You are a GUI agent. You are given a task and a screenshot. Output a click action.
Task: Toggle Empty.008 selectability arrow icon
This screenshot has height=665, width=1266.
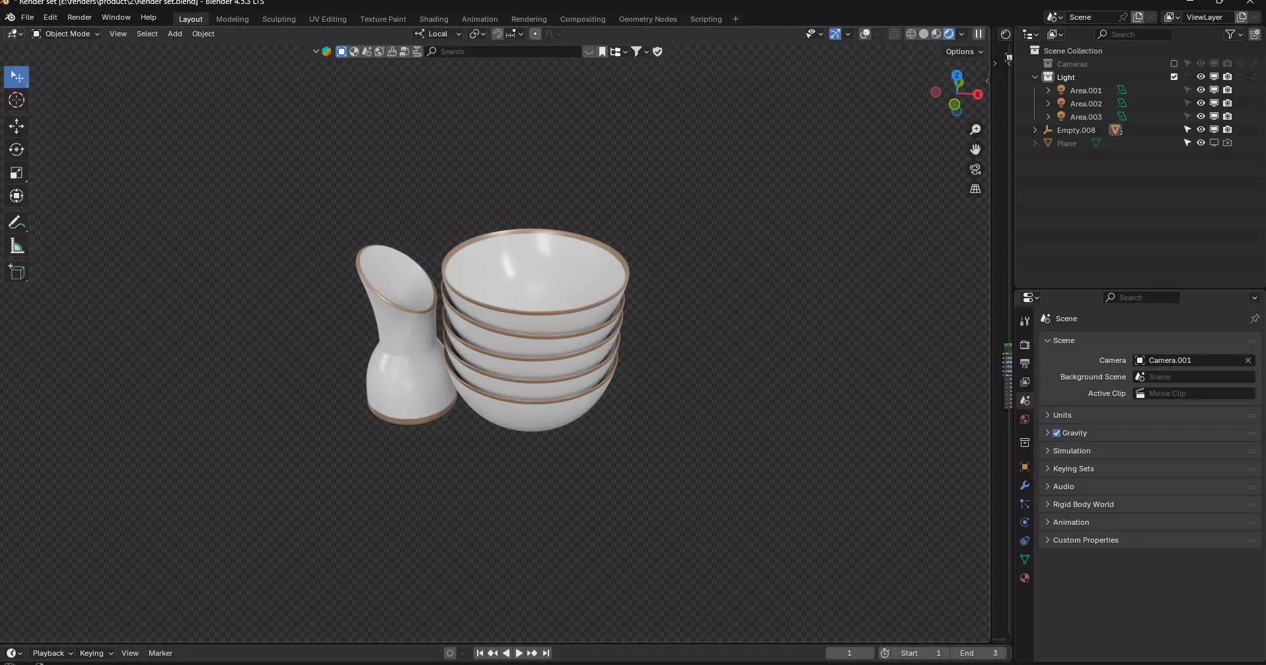click(1187, 130)
